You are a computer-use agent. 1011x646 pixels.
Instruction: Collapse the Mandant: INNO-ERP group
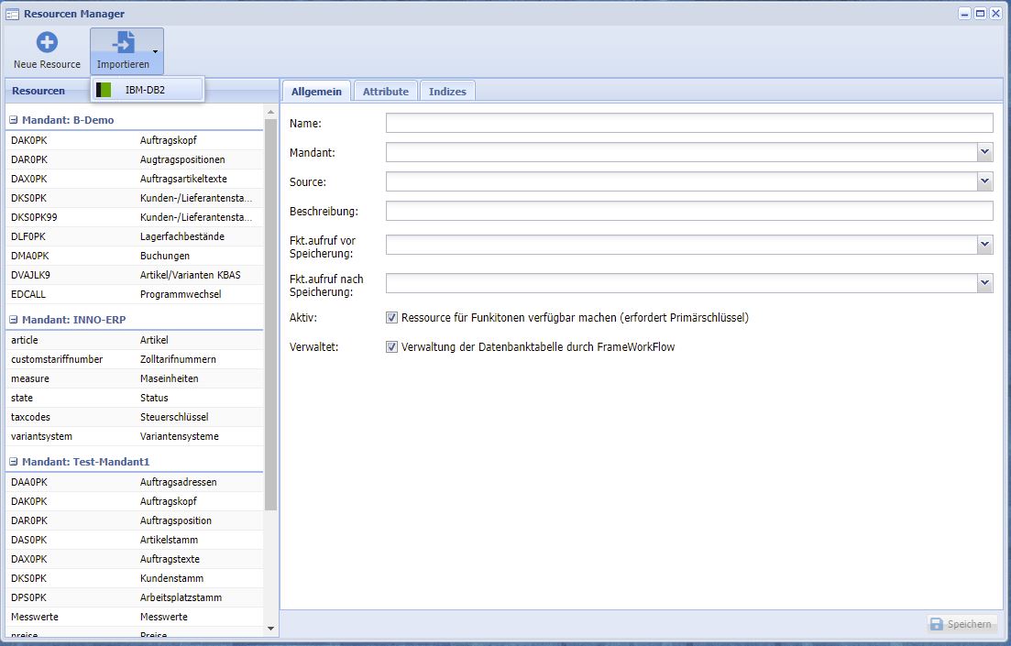(x=14, y=320)
